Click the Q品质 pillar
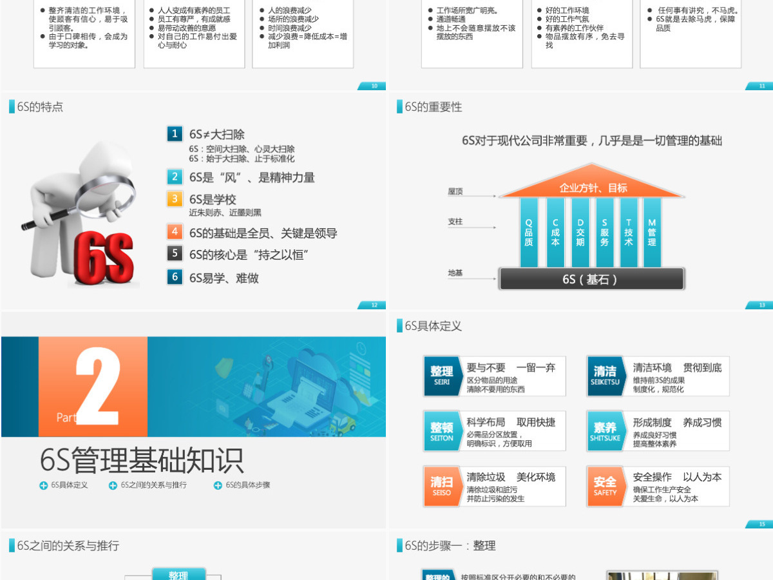Viewport: 773px width, 580px height. [x=529, y=233]
